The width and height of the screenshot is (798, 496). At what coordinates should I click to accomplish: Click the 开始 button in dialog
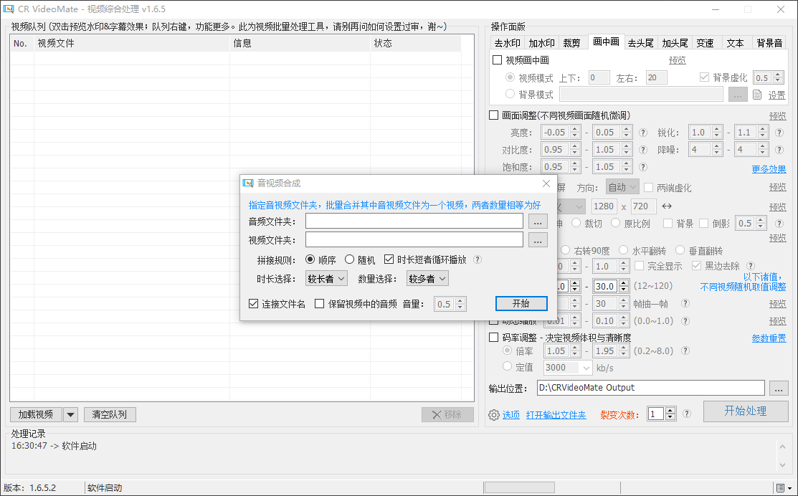[521, 304]
